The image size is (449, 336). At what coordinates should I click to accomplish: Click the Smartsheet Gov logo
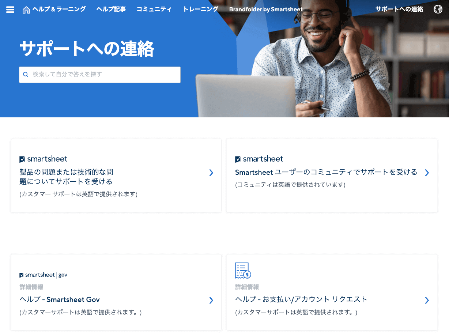tap(44, 275)
